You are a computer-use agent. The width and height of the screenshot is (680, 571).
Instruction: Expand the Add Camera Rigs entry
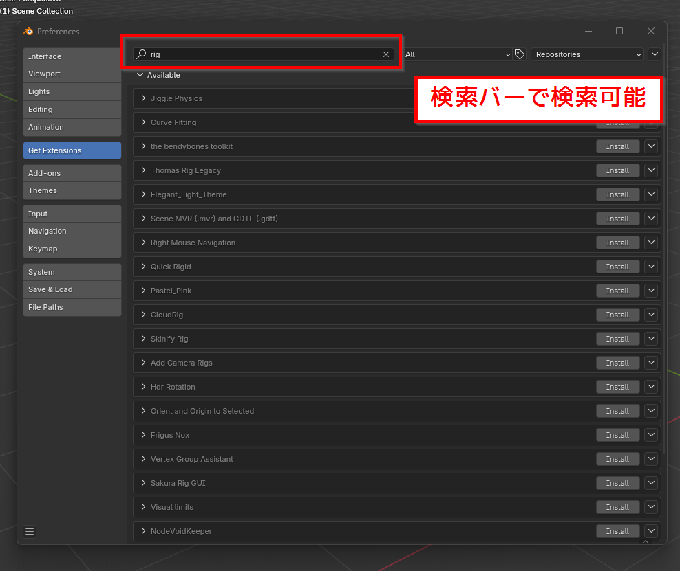pos(144,363)
